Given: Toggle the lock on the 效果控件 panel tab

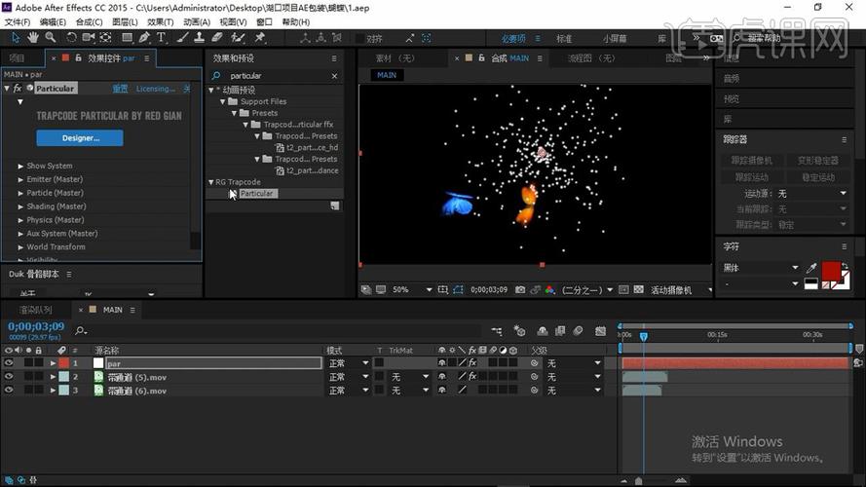Looking at the screenshot, I should [79, 58].
